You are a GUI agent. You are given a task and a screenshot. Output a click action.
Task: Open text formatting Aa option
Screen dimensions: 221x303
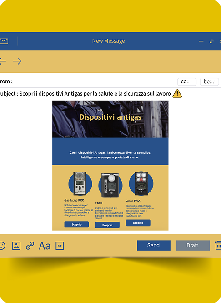pos(45,246)
